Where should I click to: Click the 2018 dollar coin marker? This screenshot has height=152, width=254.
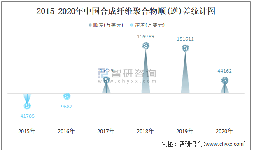point(146,46)
